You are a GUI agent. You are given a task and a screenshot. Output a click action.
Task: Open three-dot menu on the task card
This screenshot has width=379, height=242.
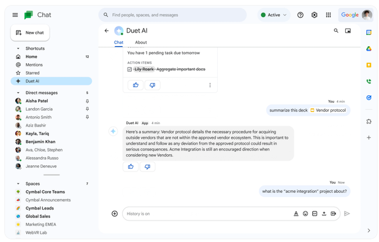[210, 85]
